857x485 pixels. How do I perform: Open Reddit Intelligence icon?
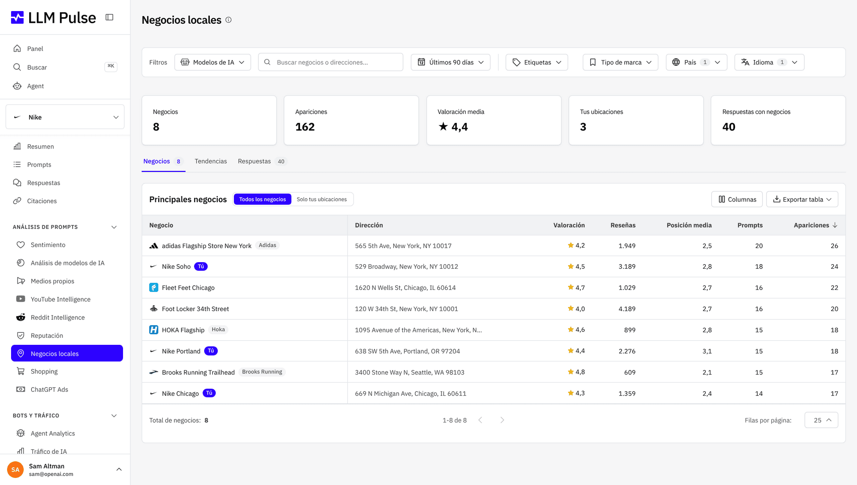pos(21,317)
